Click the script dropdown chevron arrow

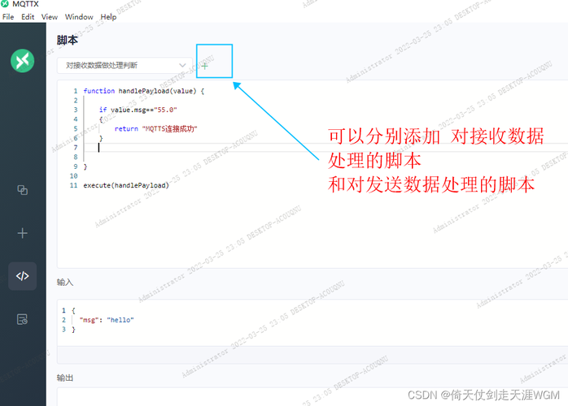[182, 66]
